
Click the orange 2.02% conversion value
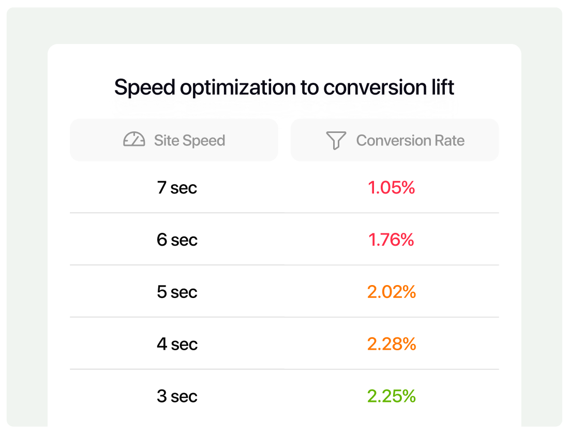point(392,292)
